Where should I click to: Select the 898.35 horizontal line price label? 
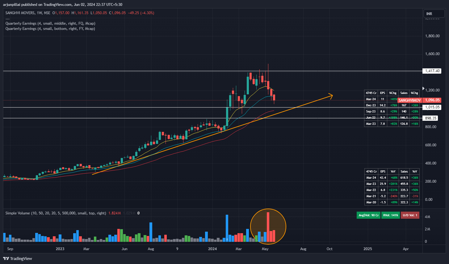click(x=431, y=118)
